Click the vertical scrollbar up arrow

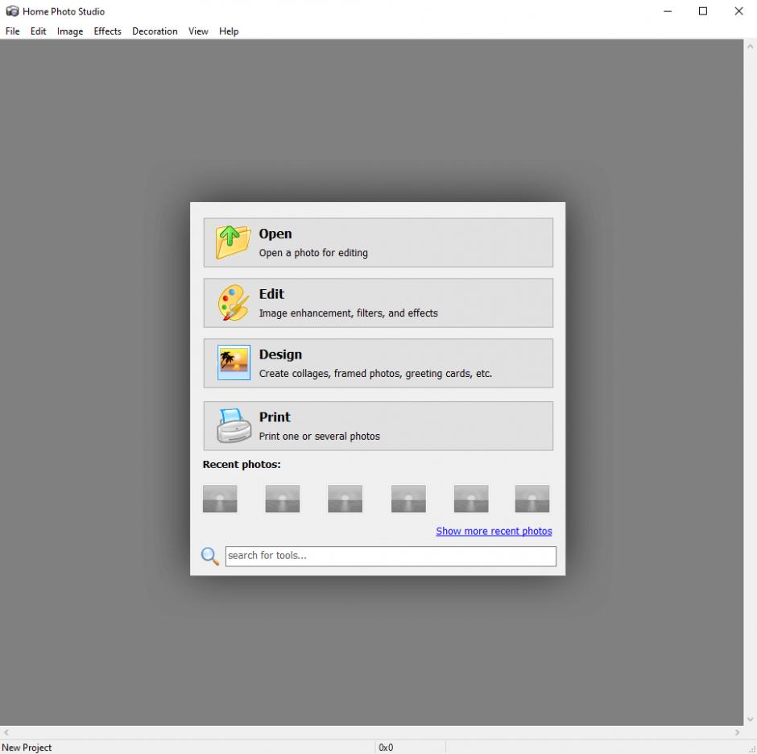[x=751, y=47]
